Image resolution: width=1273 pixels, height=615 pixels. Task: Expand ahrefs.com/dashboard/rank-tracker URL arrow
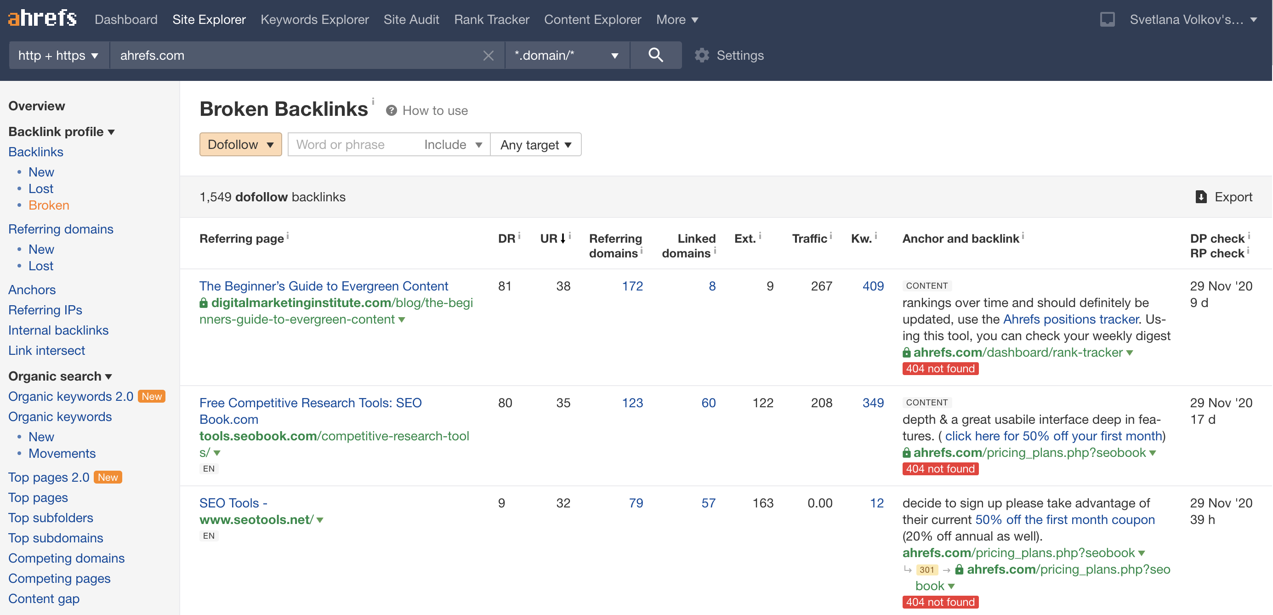[x=1130, y=353]
